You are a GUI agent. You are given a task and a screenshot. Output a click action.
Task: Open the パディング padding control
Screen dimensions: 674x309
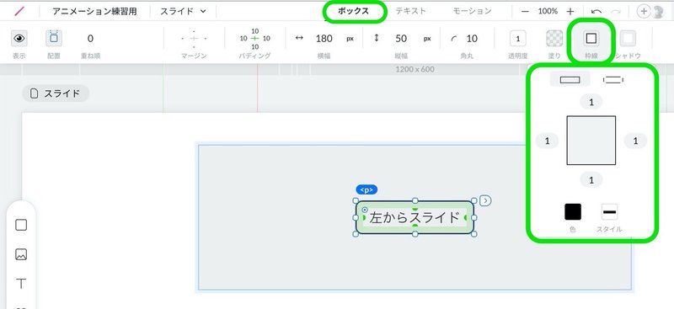coord(255,38)
